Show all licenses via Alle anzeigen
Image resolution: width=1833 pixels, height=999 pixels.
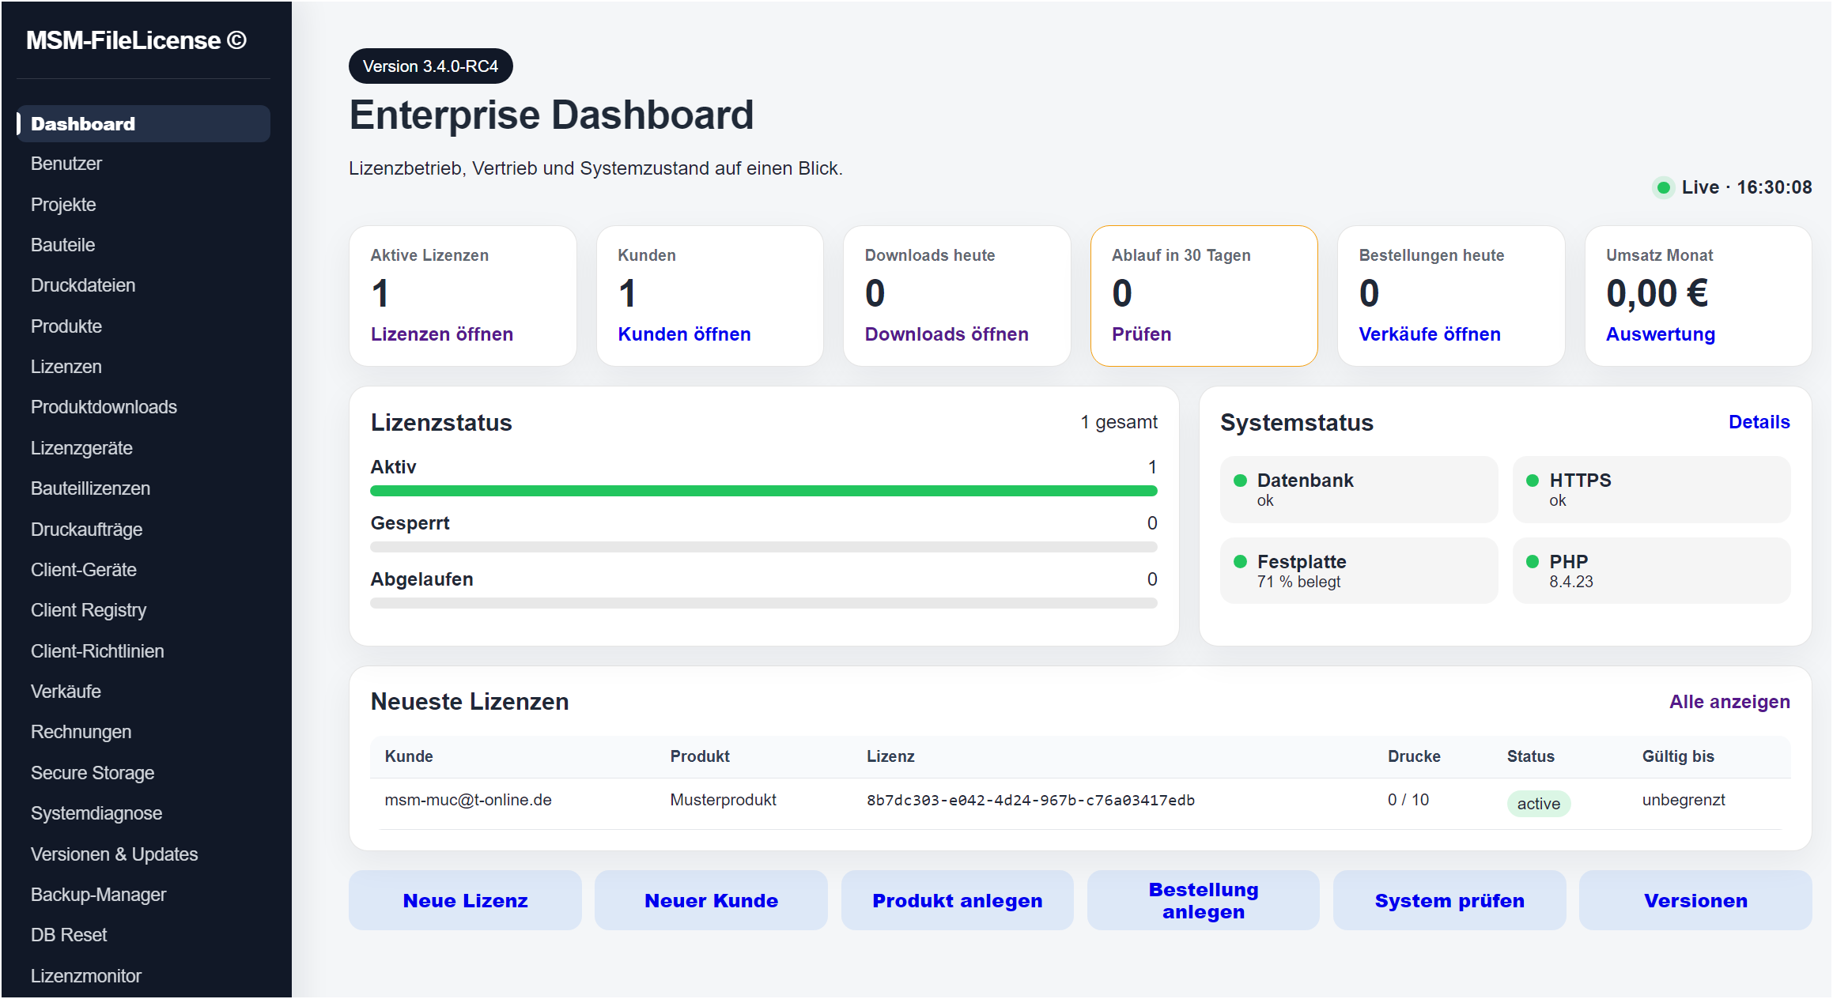point(1729,702)
